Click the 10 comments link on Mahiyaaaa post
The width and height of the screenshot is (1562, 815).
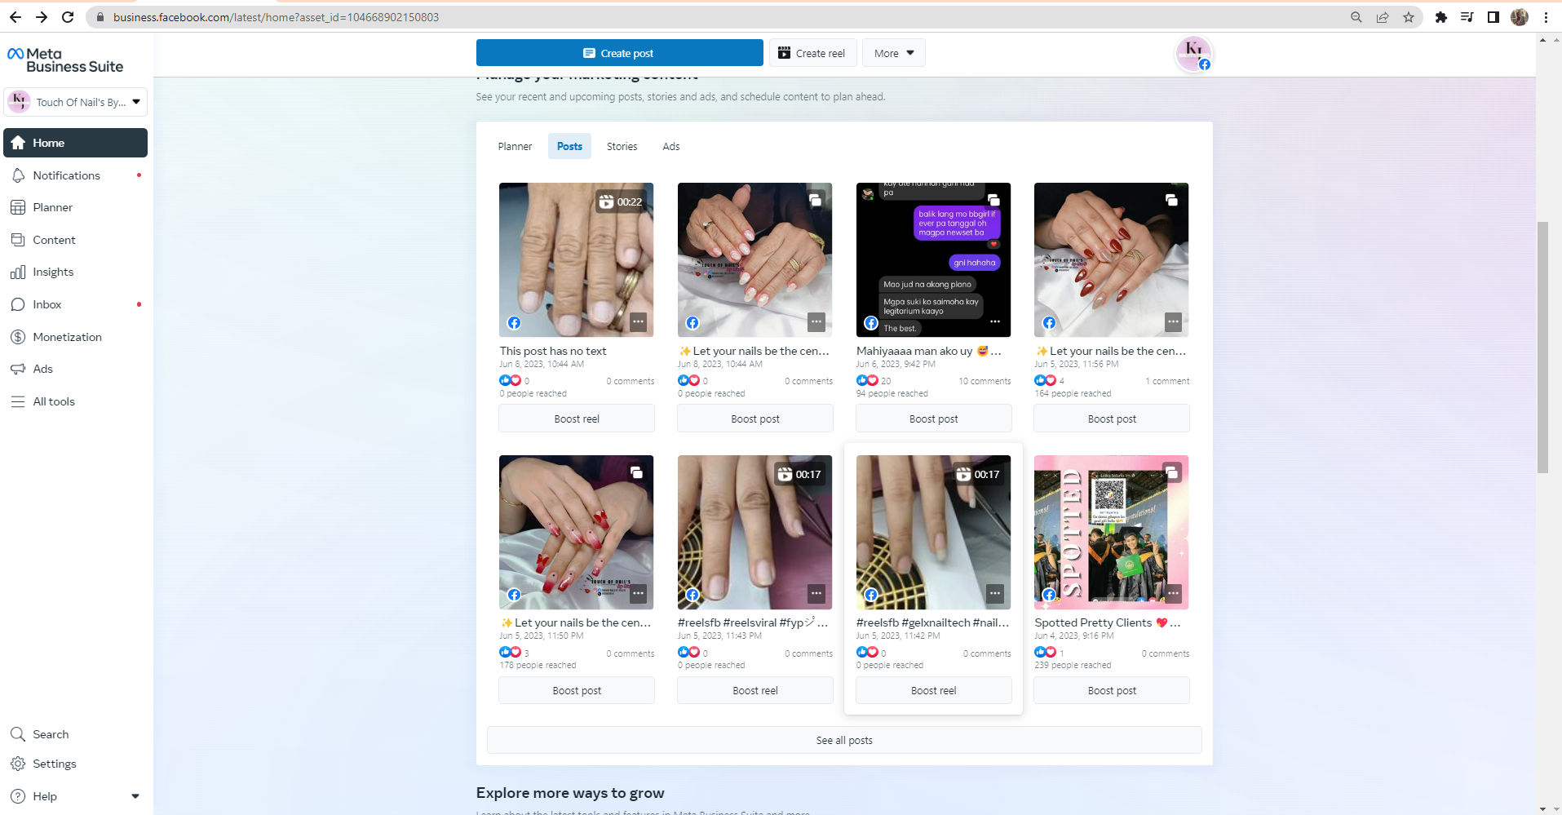pyautogui.click(x=985, y=381)
